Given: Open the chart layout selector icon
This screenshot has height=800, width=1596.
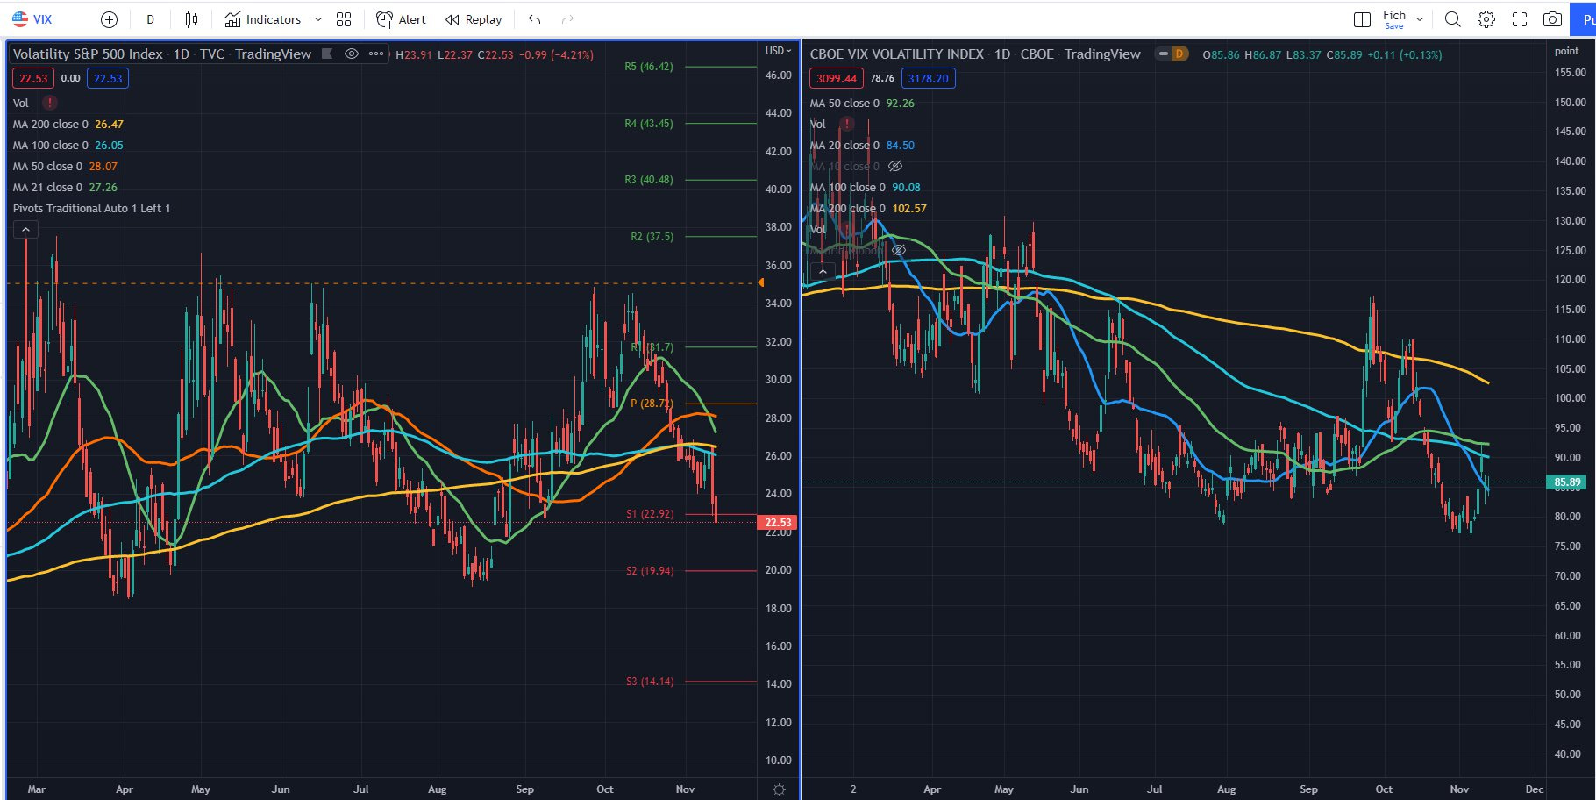Looking at the screenshot, I should [x=1362, y=19].
